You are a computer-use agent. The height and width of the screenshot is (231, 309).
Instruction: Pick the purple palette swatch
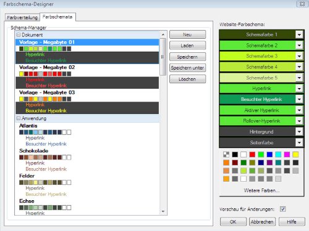coord(269,163)
